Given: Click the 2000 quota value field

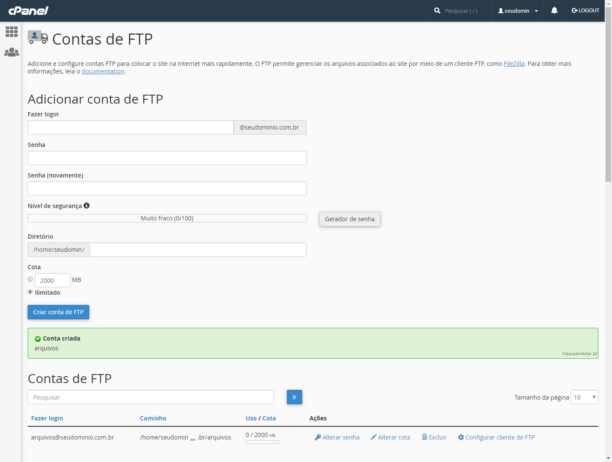Looking at the screenshot, I should click(53, 280).
